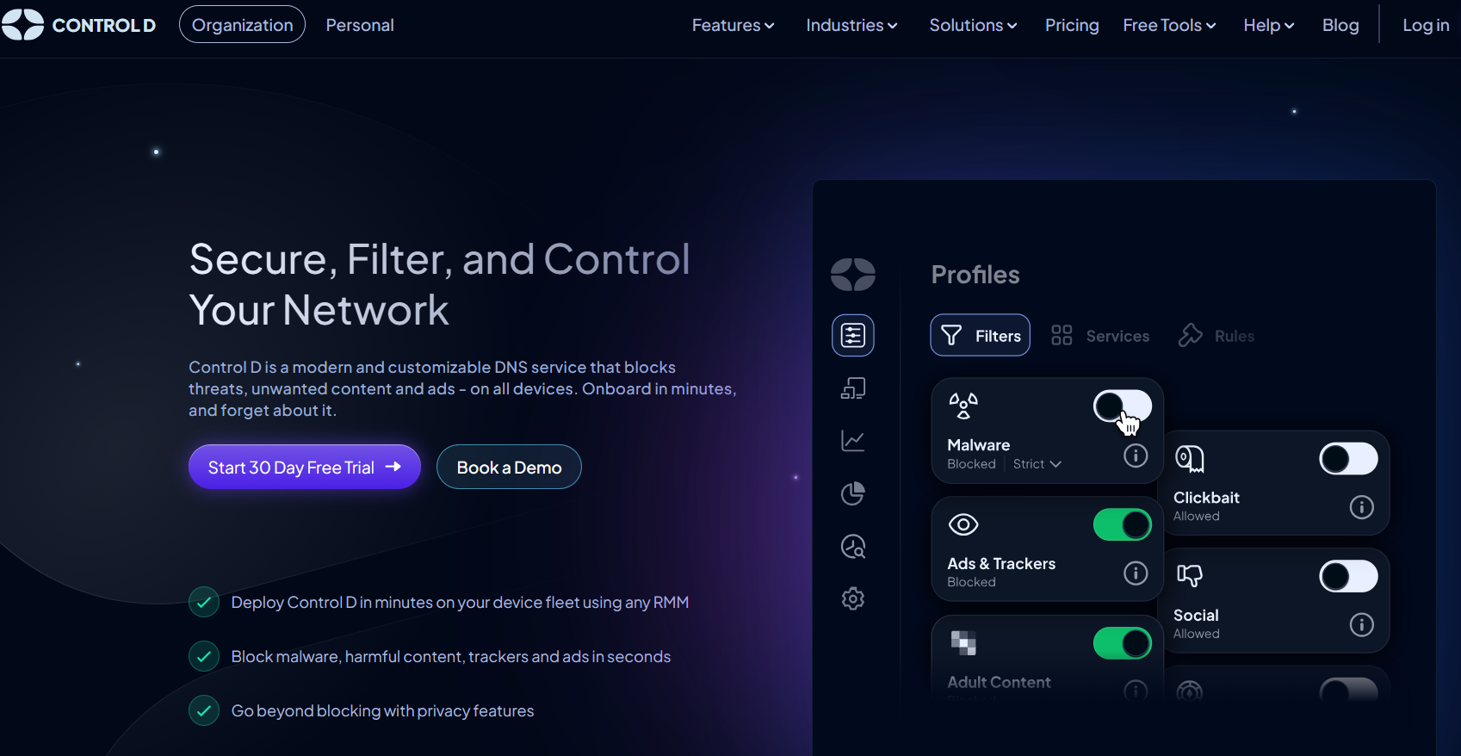
Task: Click the wrench icon beside Rules
Action: 1191,335
